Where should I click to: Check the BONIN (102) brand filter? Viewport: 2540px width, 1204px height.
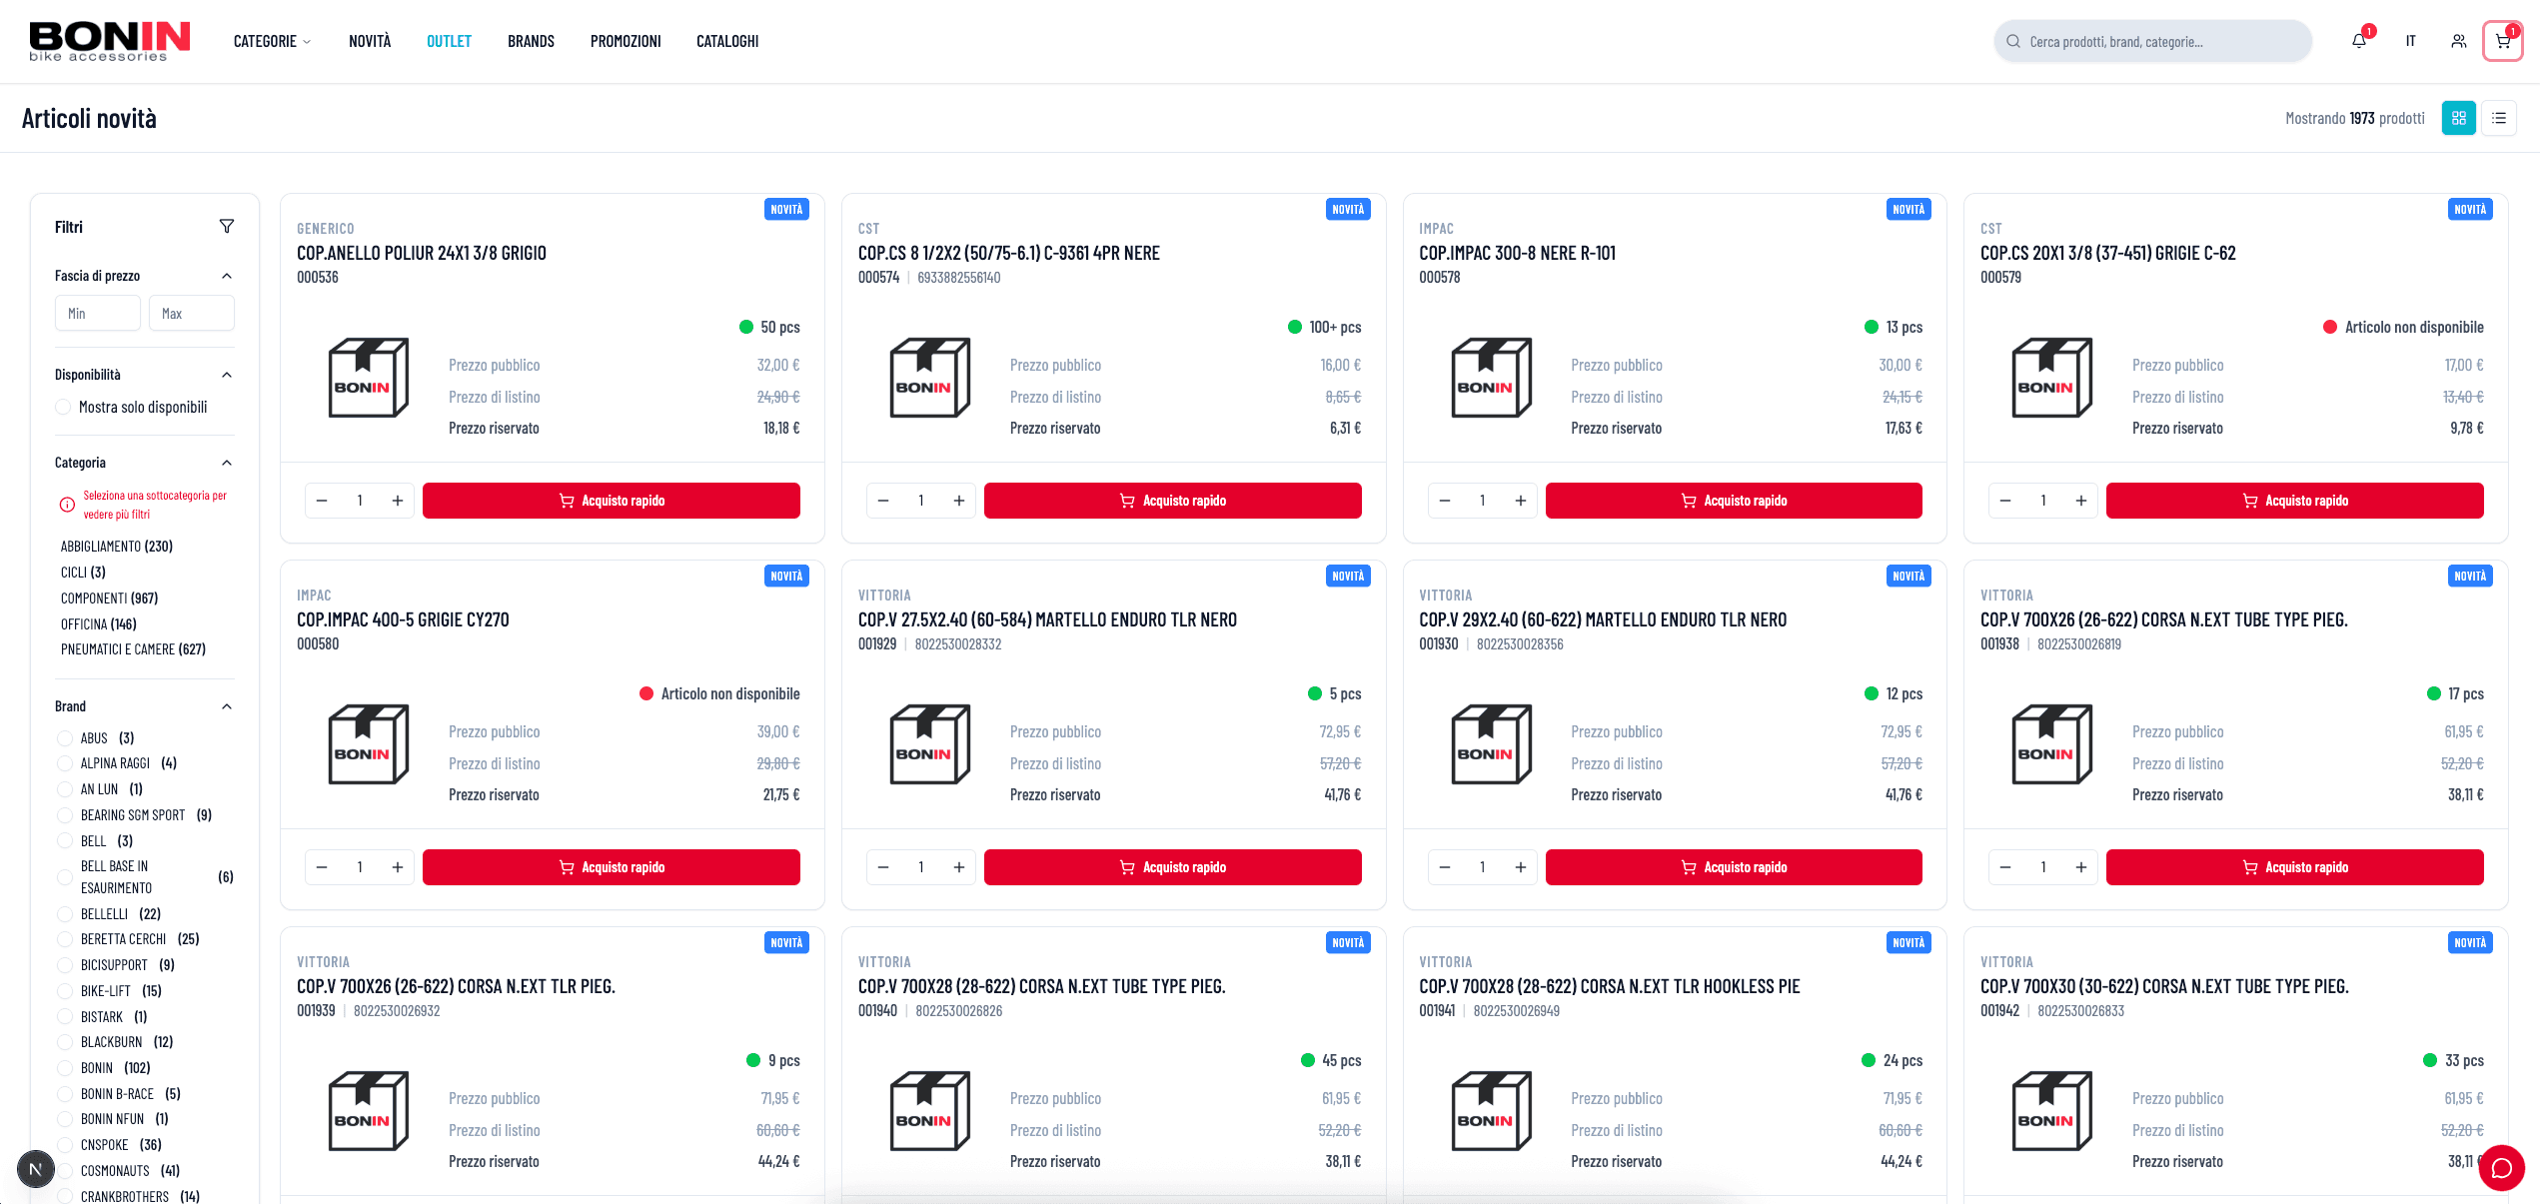(x=65, y=1068)
